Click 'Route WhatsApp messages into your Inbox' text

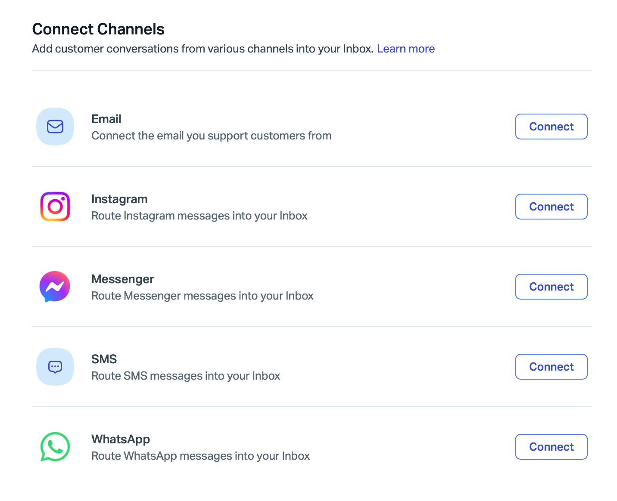point(201,456)
